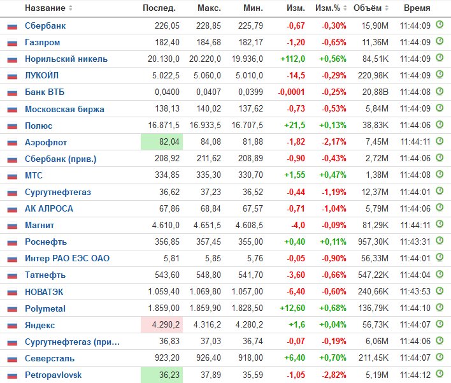Image resolution: width=451 pixels, height=383 pixels.
Task: Click the clock icon in Яндекс row
Action: tap(440, 324)
